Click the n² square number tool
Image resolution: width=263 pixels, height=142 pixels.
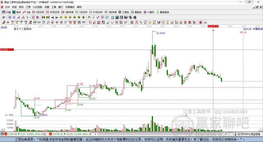[x=44, y=23]
